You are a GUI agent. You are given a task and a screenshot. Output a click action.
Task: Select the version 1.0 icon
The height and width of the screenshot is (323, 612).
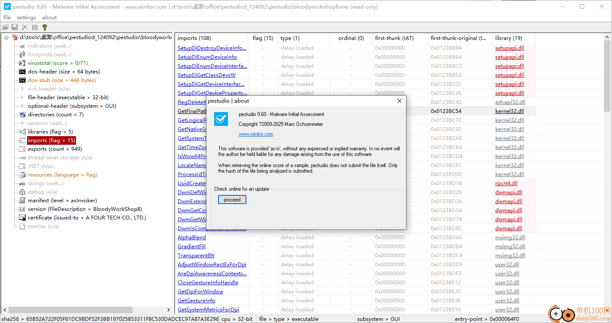pyautogui.click(x=22, y=209)
